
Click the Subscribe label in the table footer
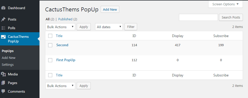[221, 75]
